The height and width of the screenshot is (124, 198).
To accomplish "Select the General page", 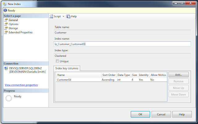I will (x=13, y=20).
